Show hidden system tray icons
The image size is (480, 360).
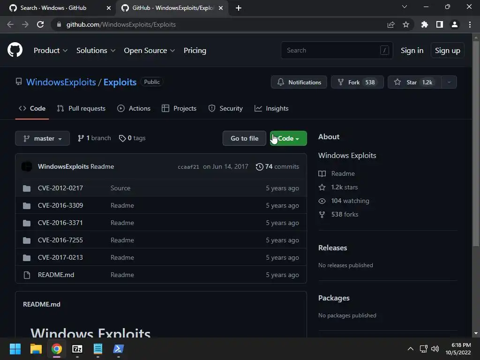tap(411, 349)
